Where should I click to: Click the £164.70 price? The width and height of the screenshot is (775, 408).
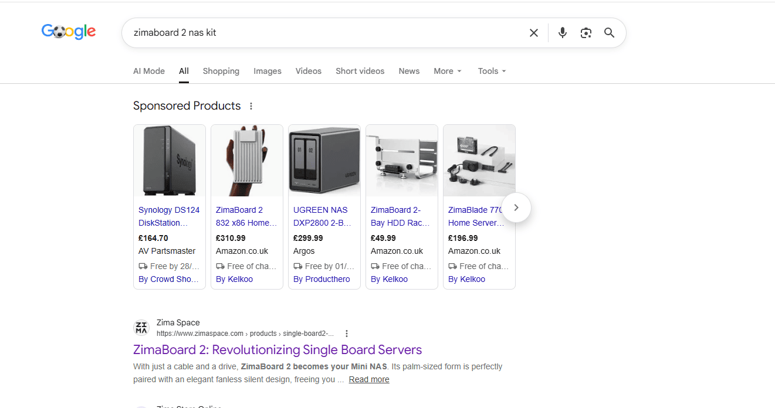(x=153, y=238)
